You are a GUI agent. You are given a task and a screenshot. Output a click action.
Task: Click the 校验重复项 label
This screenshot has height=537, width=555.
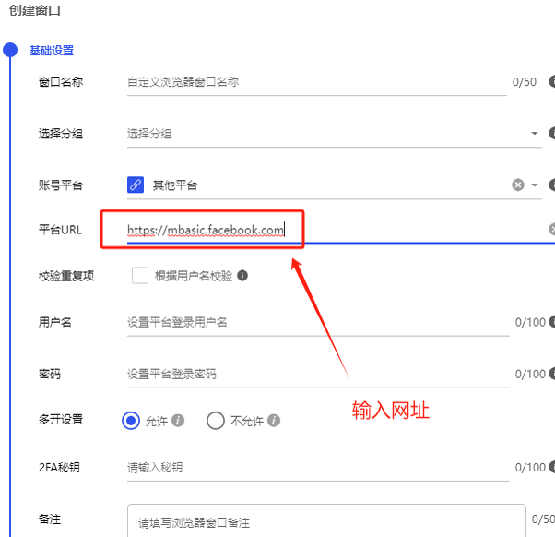pos(66,276)
